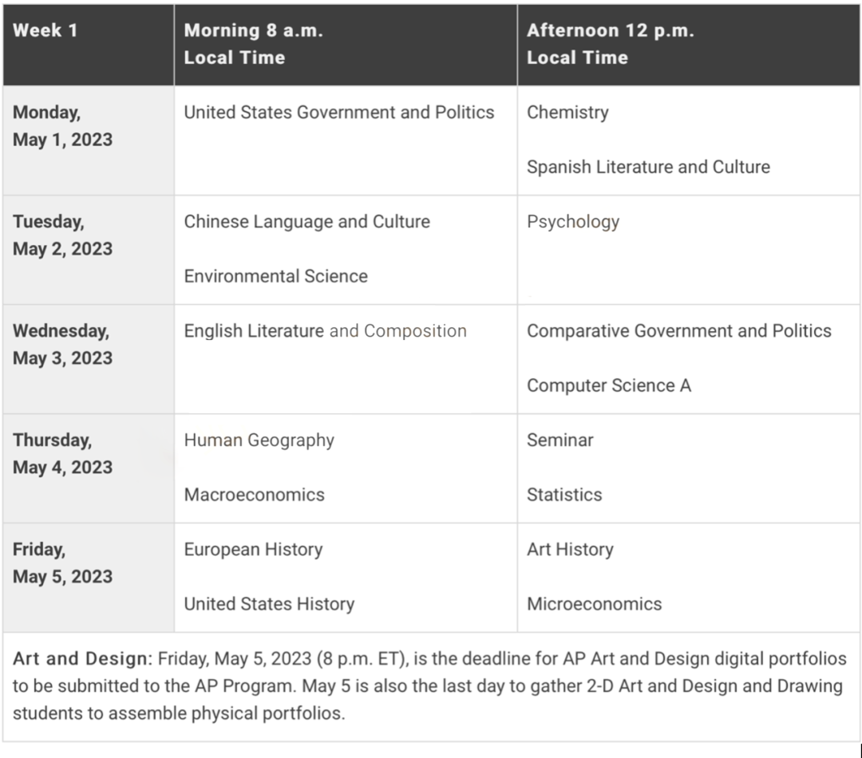Click the Week 1 column header

(x=45, y=31)
